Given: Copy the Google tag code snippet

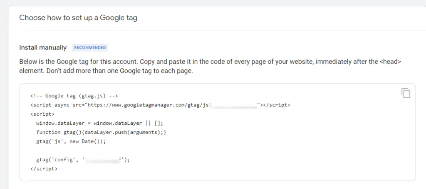Looking at the screenshot, I should (406, 93).
